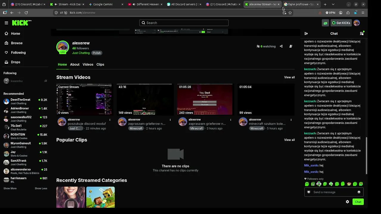Click the alexerew channel avatar with LIVE badge

[63, 47]
